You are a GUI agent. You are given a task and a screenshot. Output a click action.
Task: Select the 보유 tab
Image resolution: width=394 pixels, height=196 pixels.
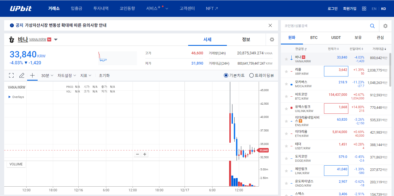(x=358, y=38)
